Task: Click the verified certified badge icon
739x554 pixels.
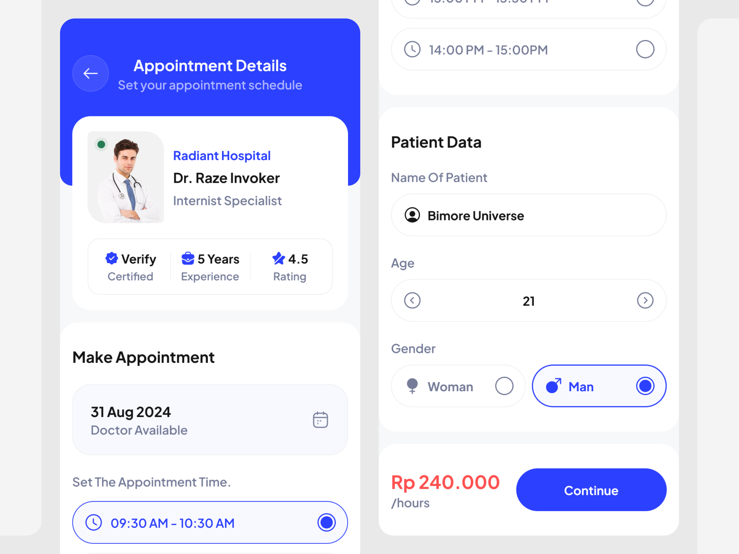Action: click(111, 259)
